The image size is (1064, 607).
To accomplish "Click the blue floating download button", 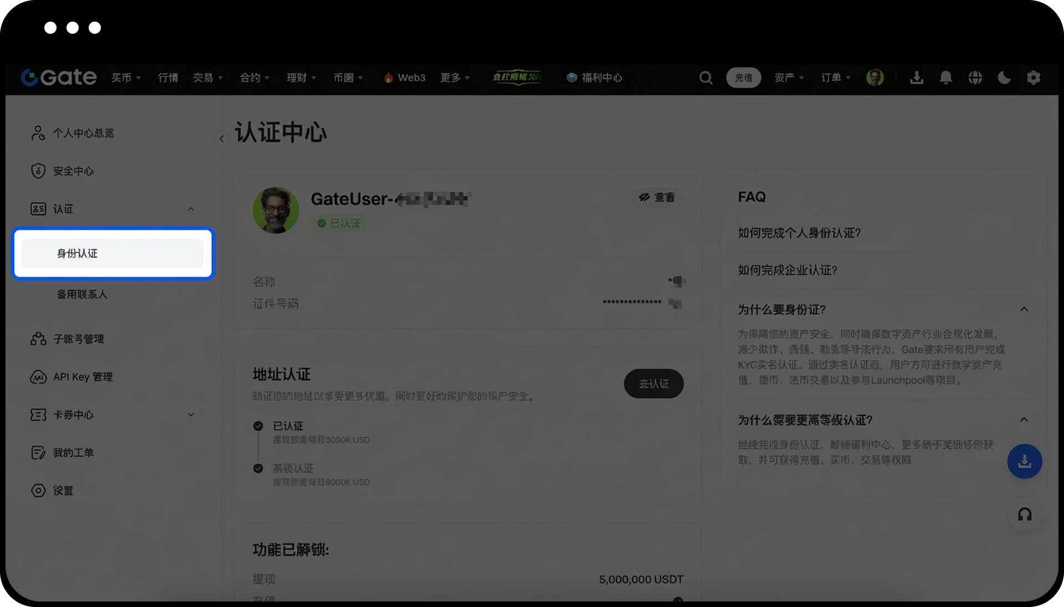I will coord(1025,461).
